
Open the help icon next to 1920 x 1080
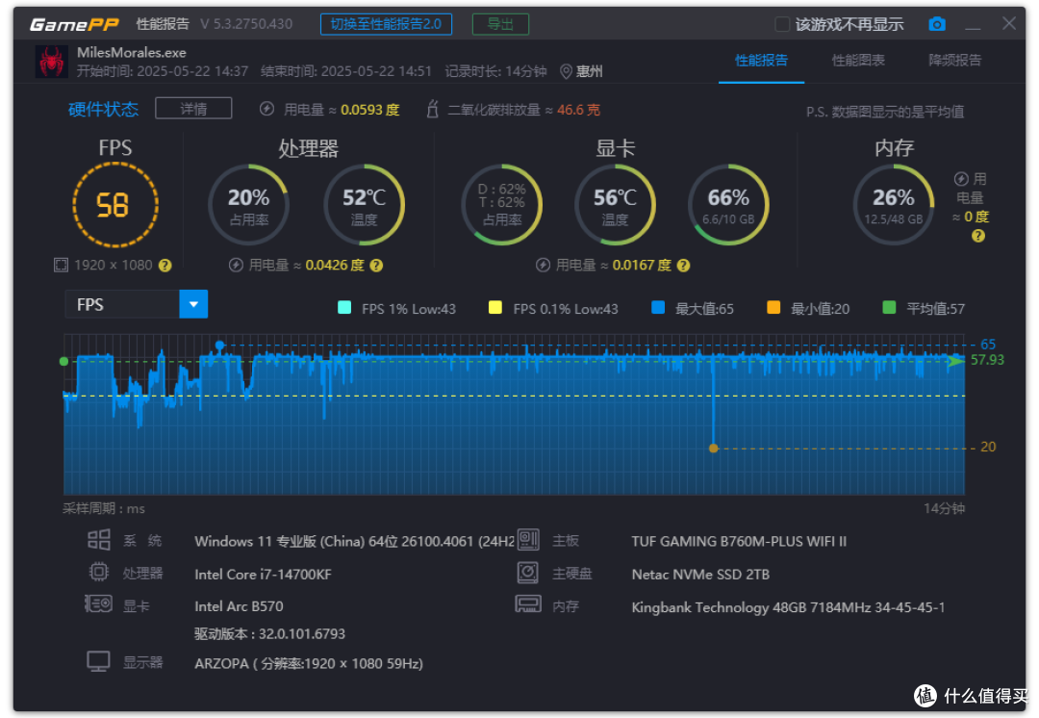[x=165, y=266]
